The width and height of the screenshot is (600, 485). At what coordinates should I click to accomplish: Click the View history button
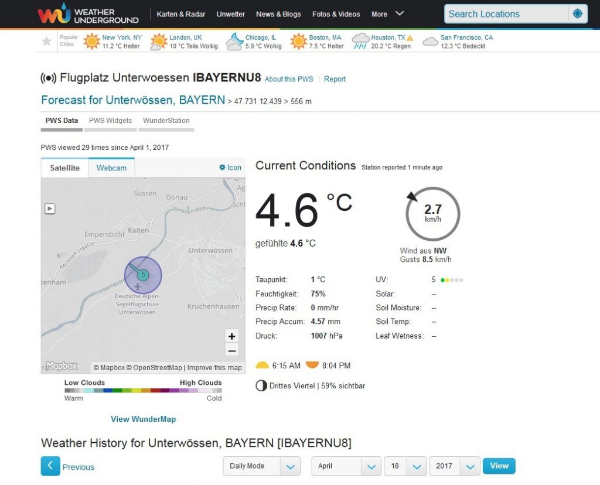[x=499, y=466]
